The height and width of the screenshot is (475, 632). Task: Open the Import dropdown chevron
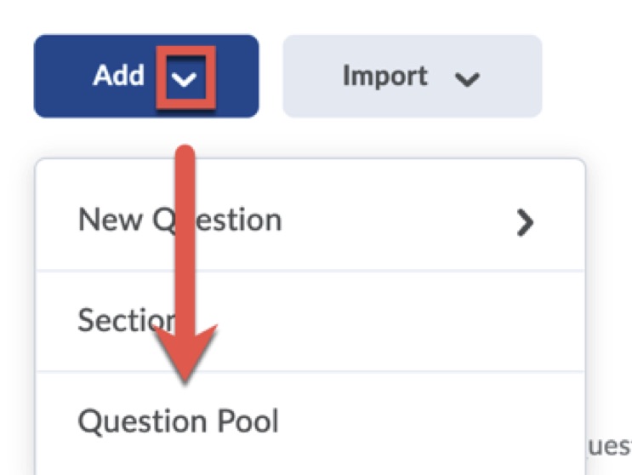click(x=467, y=79)
